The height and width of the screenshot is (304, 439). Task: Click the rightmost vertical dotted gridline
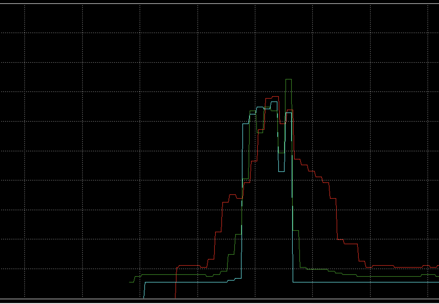[428, 141]
